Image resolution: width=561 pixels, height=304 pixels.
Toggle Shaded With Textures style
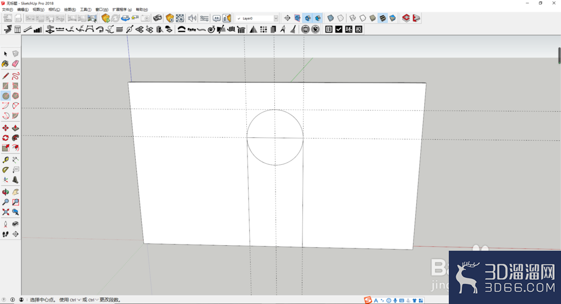click(x=383, y=18)
